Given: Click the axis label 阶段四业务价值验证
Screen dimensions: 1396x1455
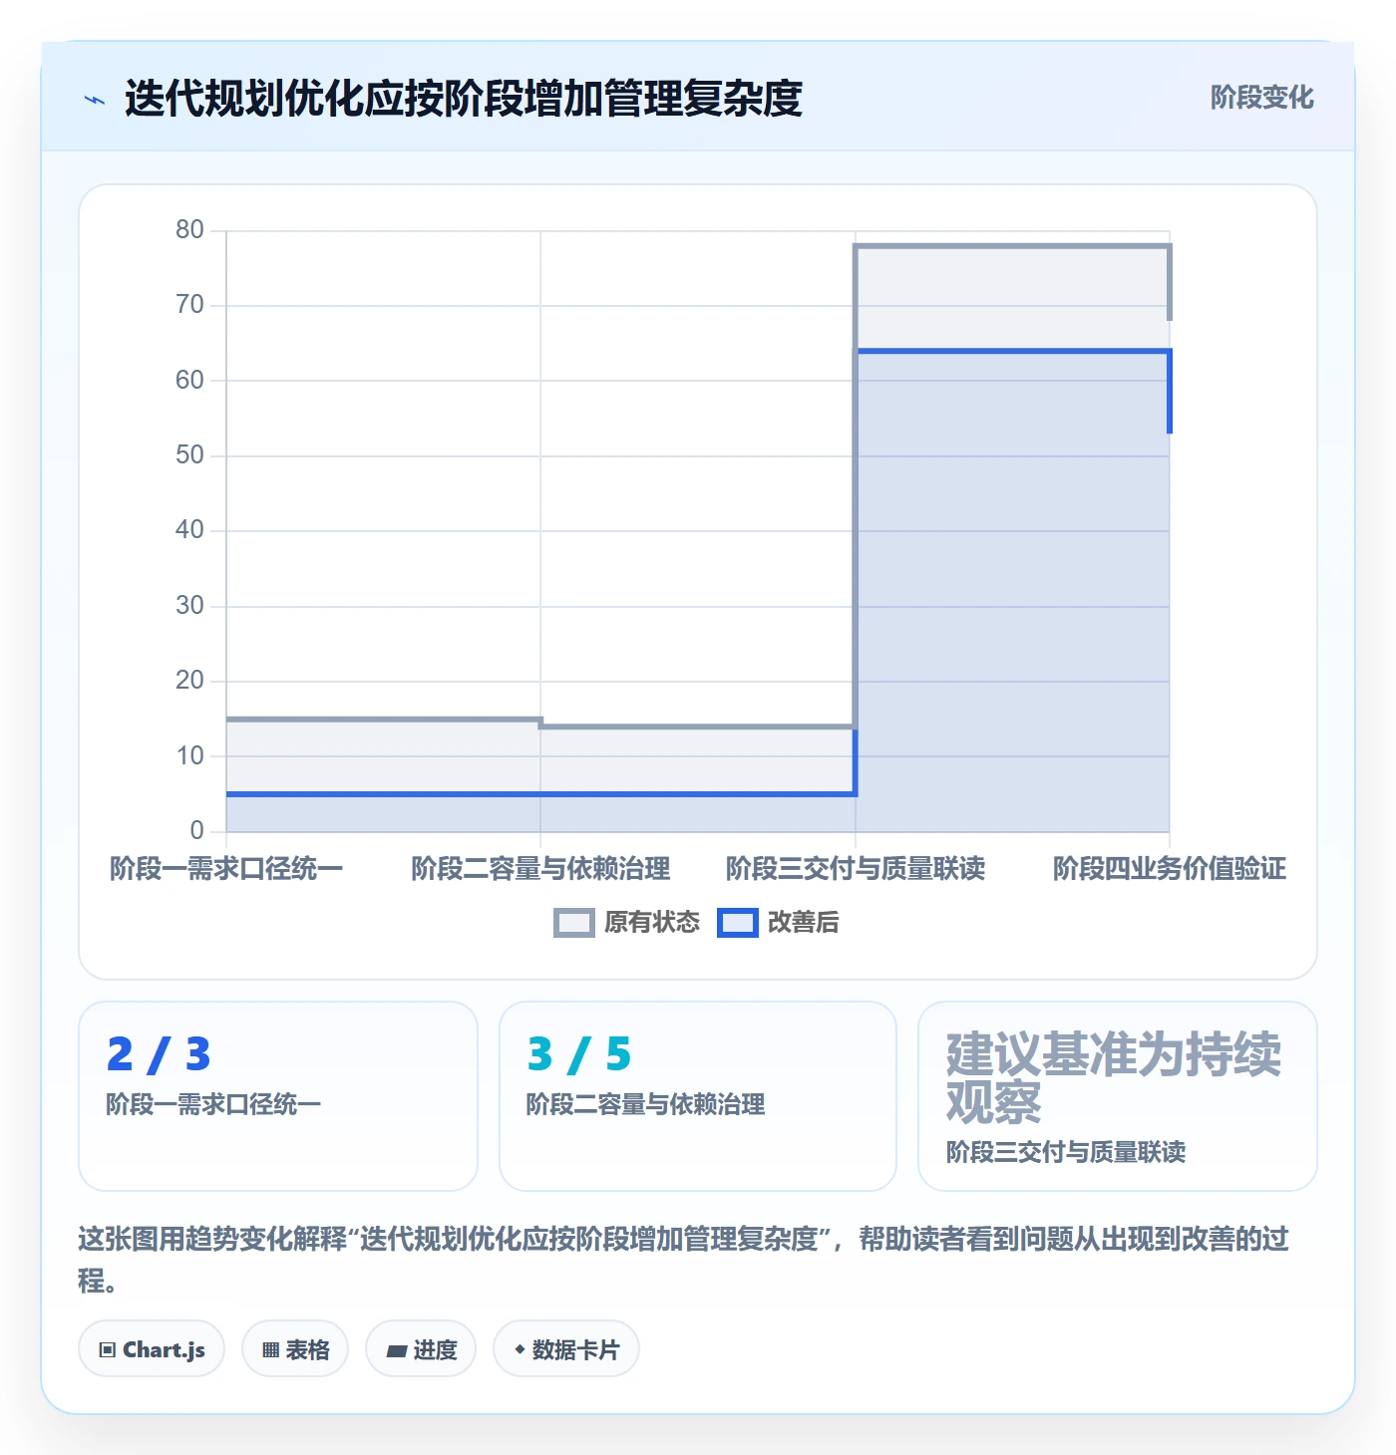Looking at the screenshot, I should tap(1170, 869).
